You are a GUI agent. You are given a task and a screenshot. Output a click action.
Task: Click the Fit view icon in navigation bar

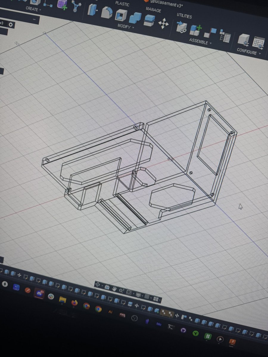coord(129,292)
